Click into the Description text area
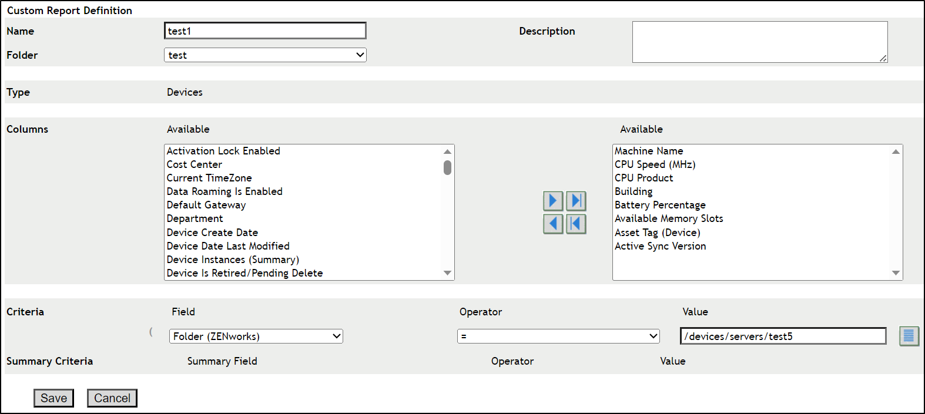The width and height of the screenshot is (925, 414). (x=759, y=42)
